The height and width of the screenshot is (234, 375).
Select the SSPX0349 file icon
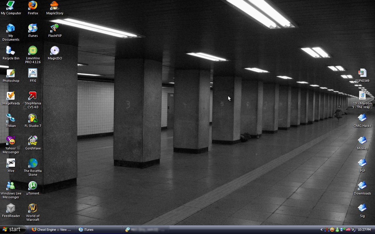[x=362, y=75]
